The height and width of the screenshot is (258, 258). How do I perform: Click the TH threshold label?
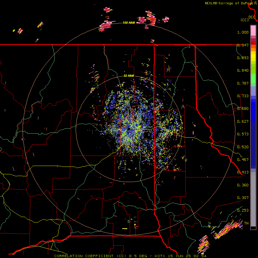tap(246, 223)
